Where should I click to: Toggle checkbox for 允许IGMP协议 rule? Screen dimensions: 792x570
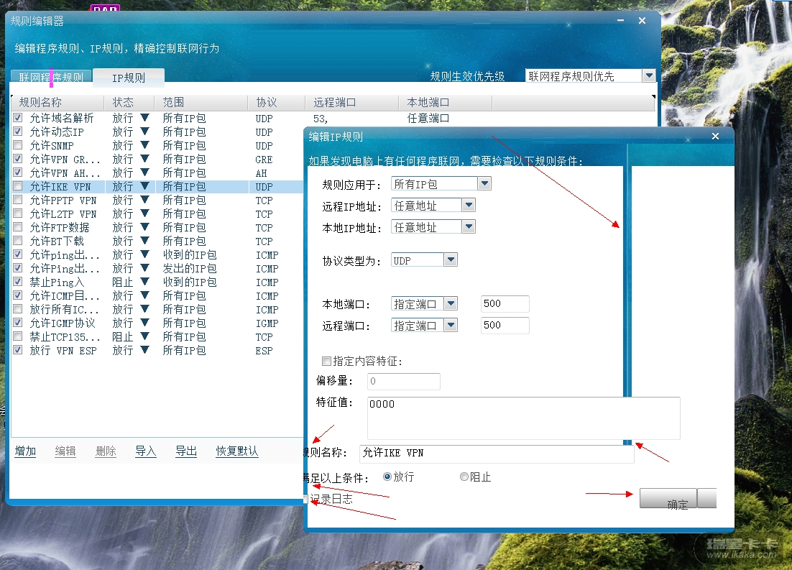[18, 323]
